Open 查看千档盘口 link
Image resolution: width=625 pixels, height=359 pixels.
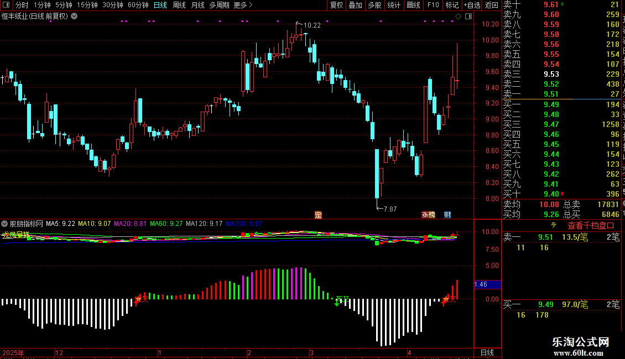[x=591, y=226]
